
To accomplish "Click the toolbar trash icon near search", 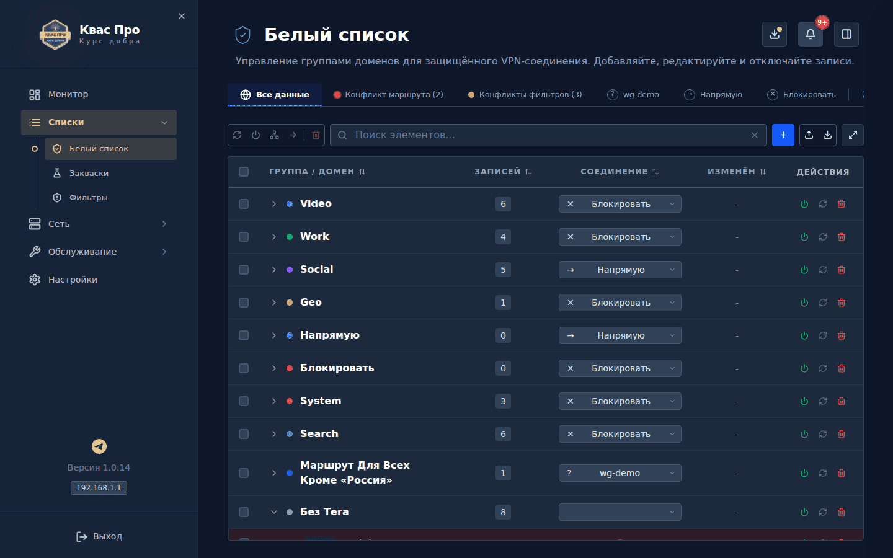I will [316, 135].
